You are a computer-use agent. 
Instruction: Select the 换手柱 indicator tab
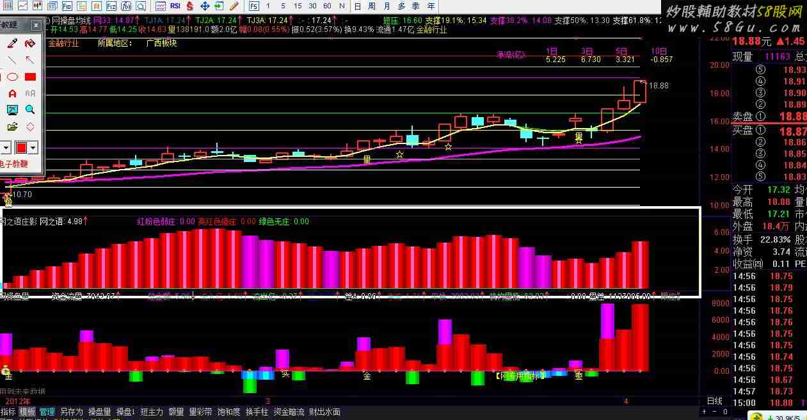pos(257,412)
